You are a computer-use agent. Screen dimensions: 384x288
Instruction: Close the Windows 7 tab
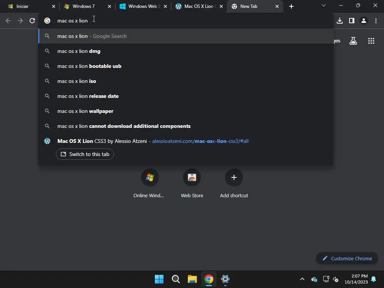(x=109, y=6)
